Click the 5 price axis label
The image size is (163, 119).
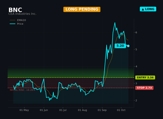point(136,49)
